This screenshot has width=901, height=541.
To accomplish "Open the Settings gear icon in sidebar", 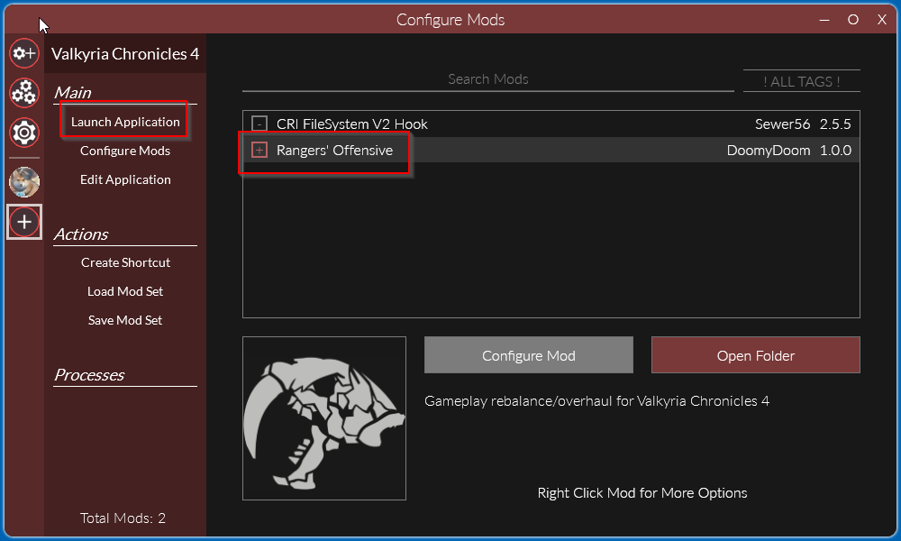I will (24, 133).
